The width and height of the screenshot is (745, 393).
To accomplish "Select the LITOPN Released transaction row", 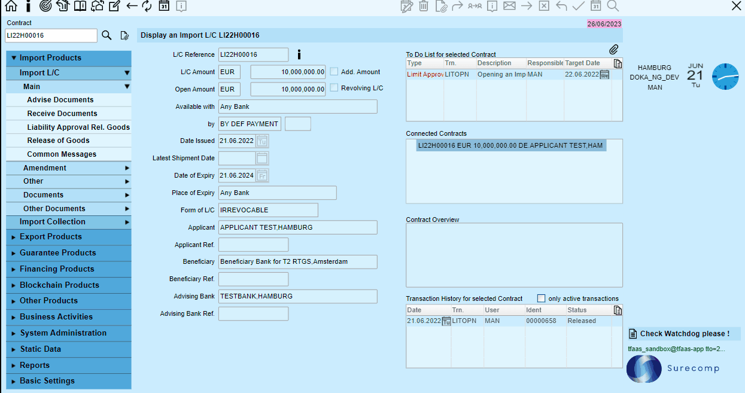I will (x=509, y=321).
